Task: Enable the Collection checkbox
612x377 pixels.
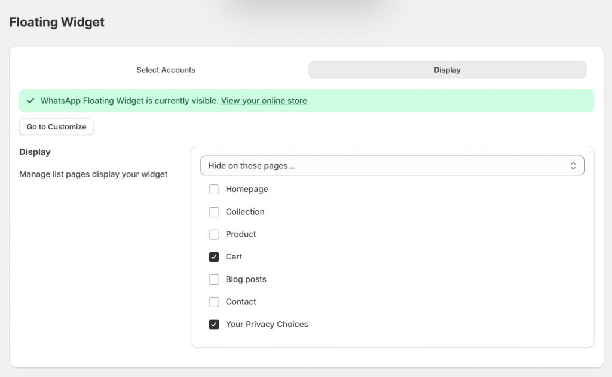Action: pyautogui.click(x=214, y=212)
